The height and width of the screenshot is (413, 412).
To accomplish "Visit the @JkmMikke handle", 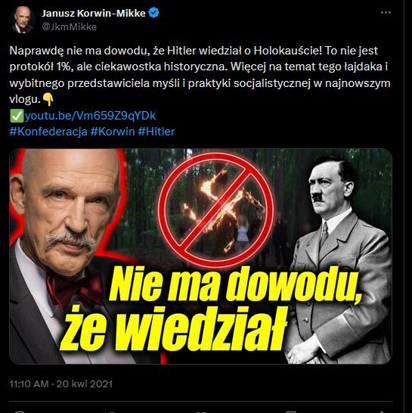I will click(70, 27).
